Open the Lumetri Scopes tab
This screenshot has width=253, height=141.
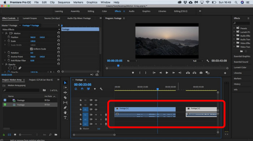(x=30, y=18)
